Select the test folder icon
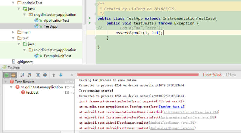 [19, 38]
